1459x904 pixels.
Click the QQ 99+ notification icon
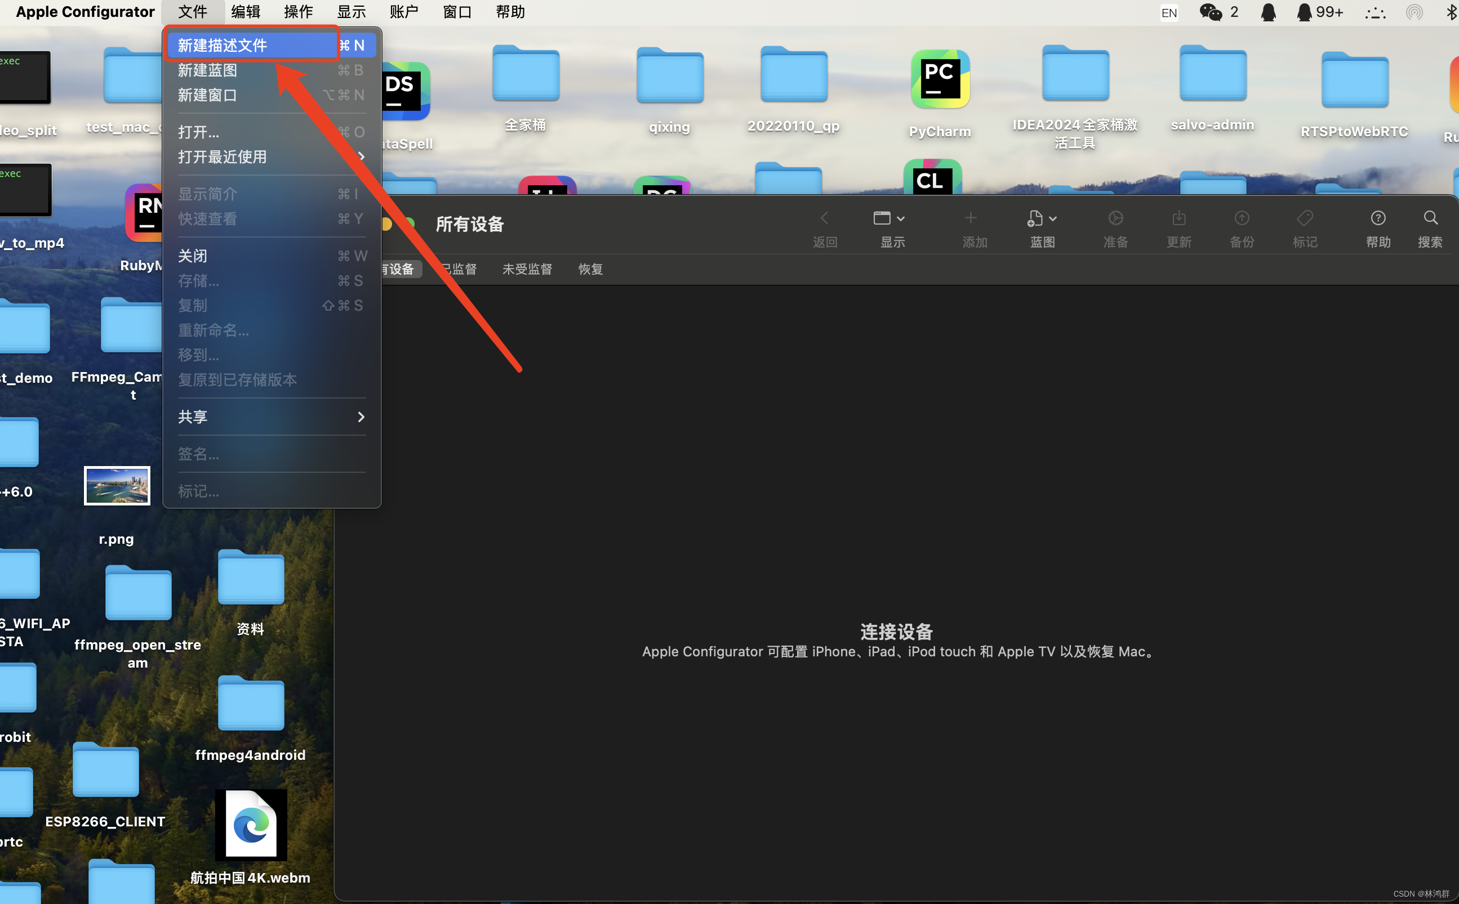point(1320,12)
